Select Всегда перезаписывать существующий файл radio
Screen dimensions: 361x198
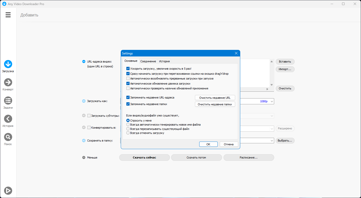(128, 129)
